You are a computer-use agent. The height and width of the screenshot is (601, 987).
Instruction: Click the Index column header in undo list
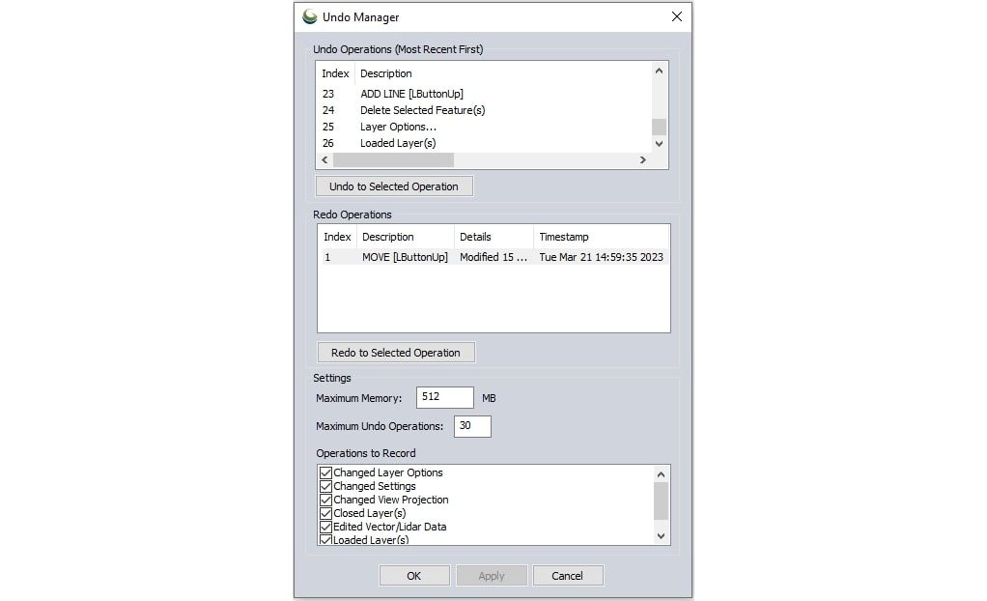pos(335,73)
